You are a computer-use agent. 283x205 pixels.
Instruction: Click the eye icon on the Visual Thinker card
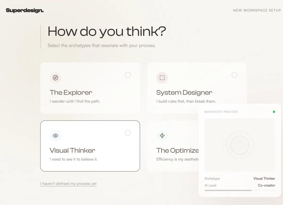pos(55,136)
